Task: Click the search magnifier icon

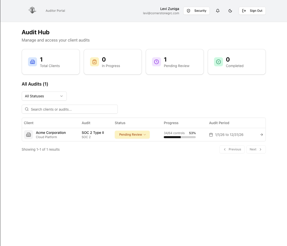Action: tap(27, 109)
